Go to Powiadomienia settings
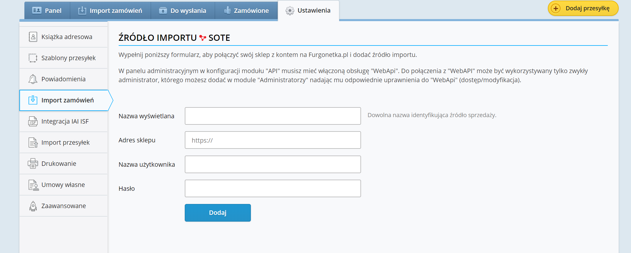The image size is (631, 253). [63, 79]
